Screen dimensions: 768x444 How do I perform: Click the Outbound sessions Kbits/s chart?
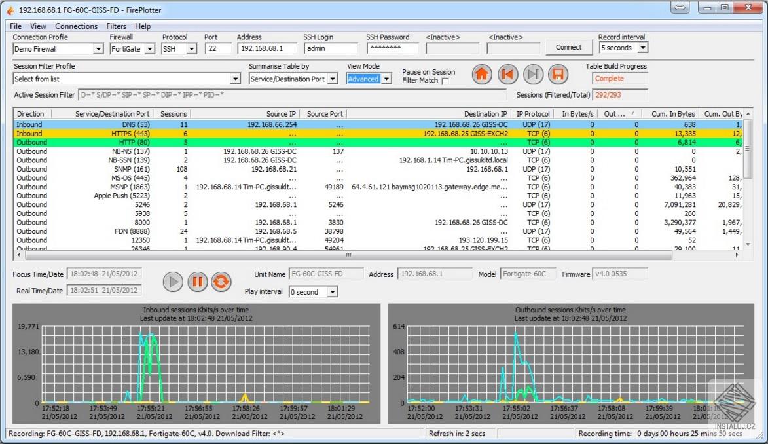[x=571, y=364]
